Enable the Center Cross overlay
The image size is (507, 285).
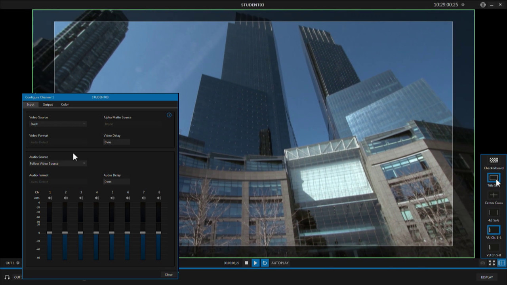click(494, 195)
